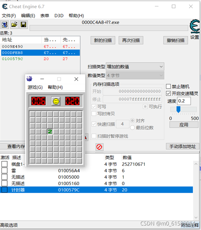Toggle the active checkbox for 计时器 row
This screenshot has width=201, height=230.
coord(5,190)
